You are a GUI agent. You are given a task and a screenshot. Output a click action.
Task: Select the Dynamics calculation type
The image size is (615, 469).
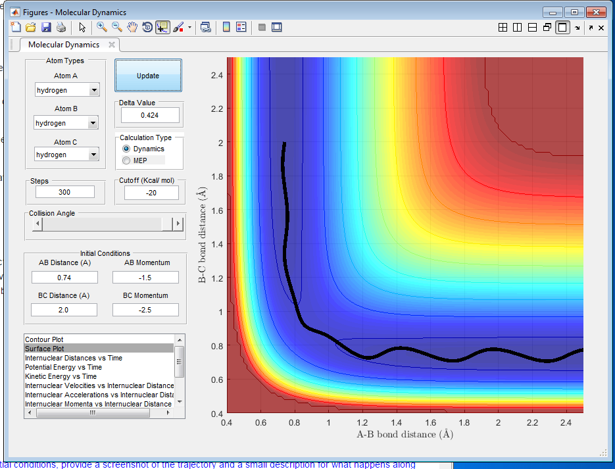click(x=127, y=149)
